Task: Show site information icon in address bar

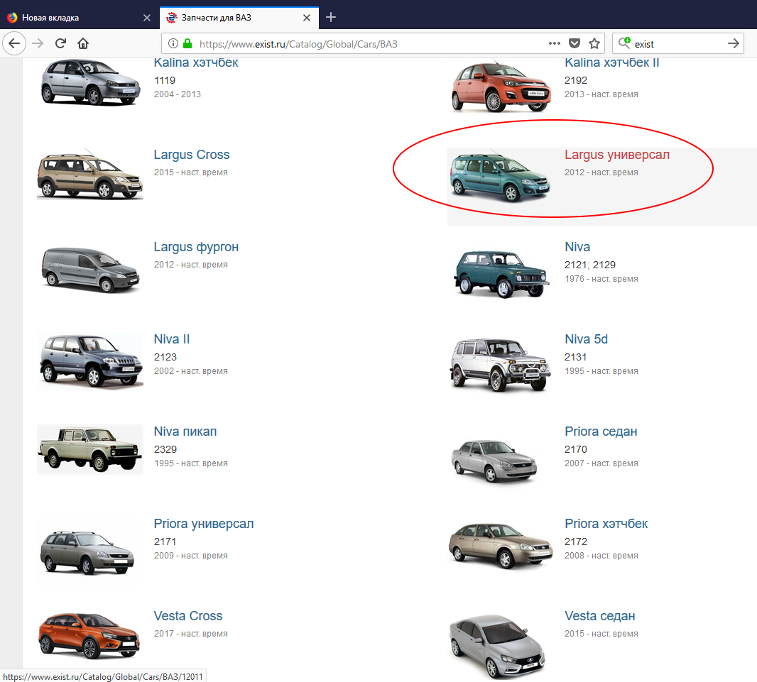Action: click(x=173, y=43)
